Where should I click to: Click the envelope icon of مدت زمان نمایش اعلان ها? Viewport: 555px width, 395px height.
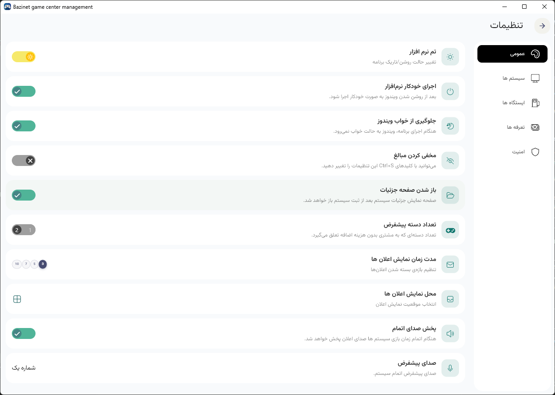pos(450,265)
